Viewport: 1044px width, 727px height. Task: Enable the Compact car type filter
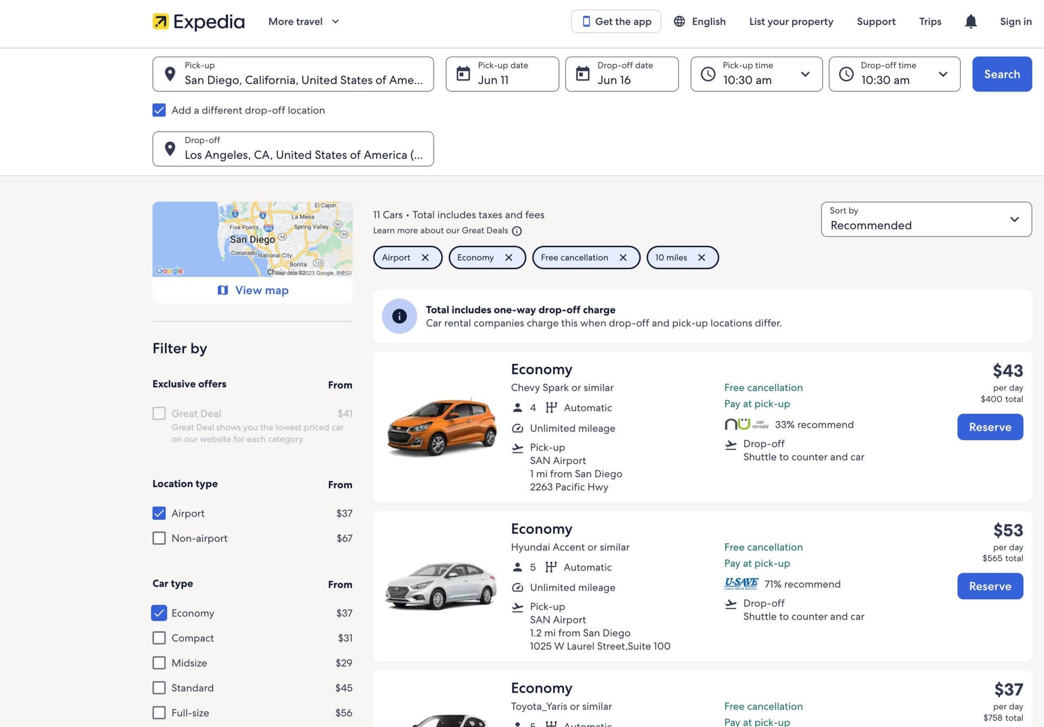158,637
